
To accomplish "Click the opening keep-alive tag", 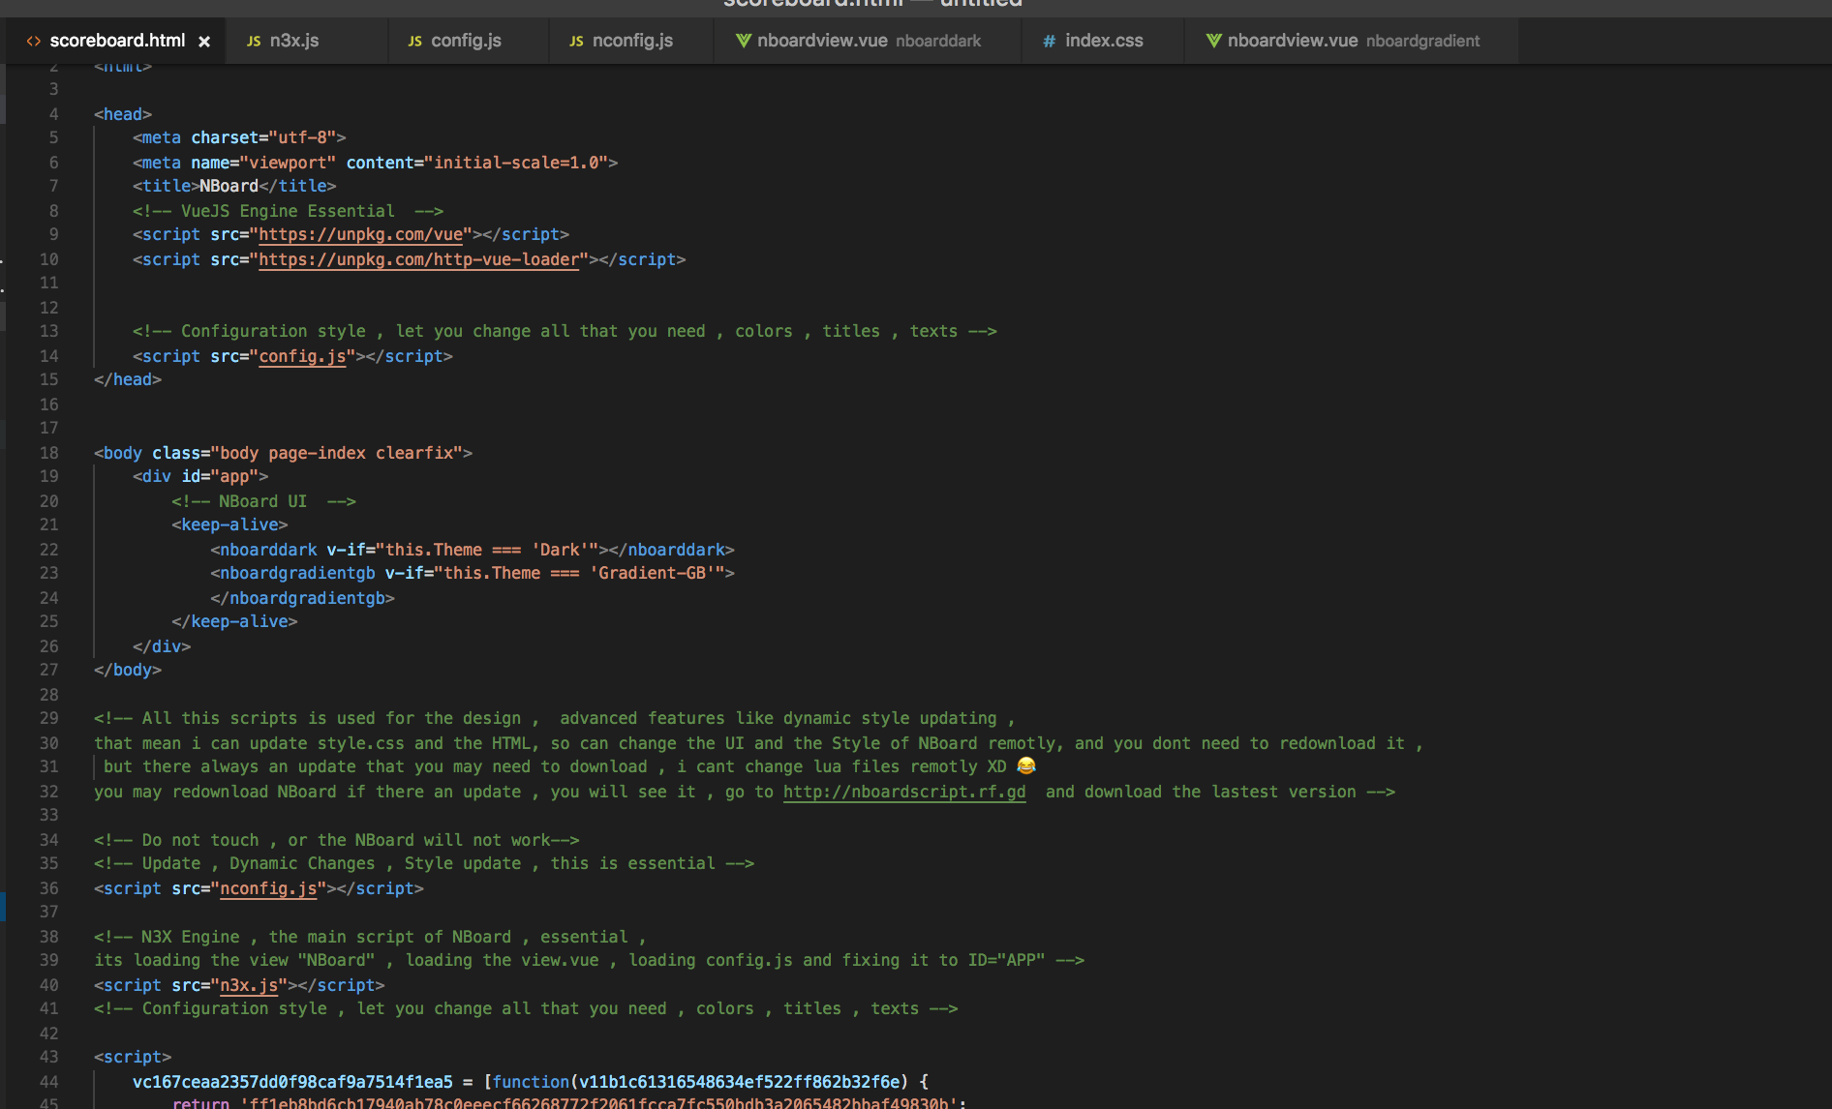I will 229,525.
